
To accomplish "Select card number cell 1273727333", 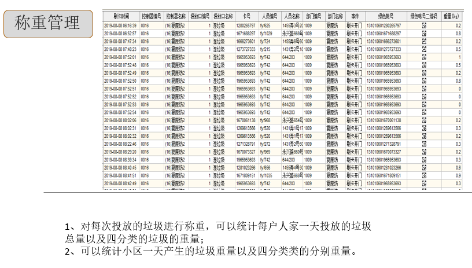I will 246,49.
